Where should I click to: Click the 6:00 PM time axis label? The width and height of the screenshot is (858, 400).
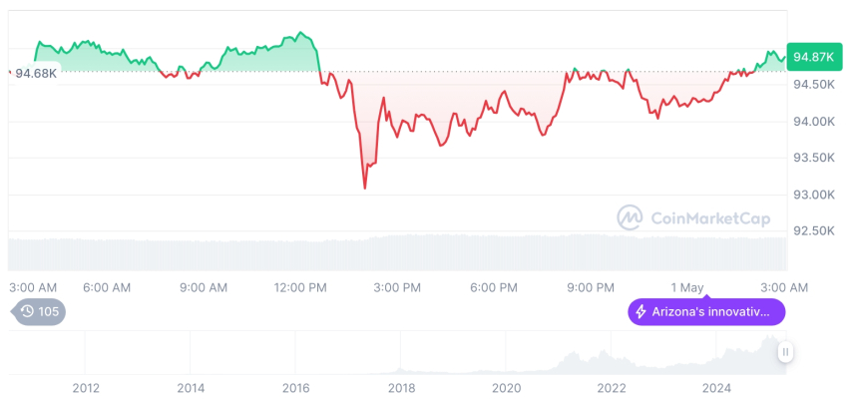pos(494,287)
